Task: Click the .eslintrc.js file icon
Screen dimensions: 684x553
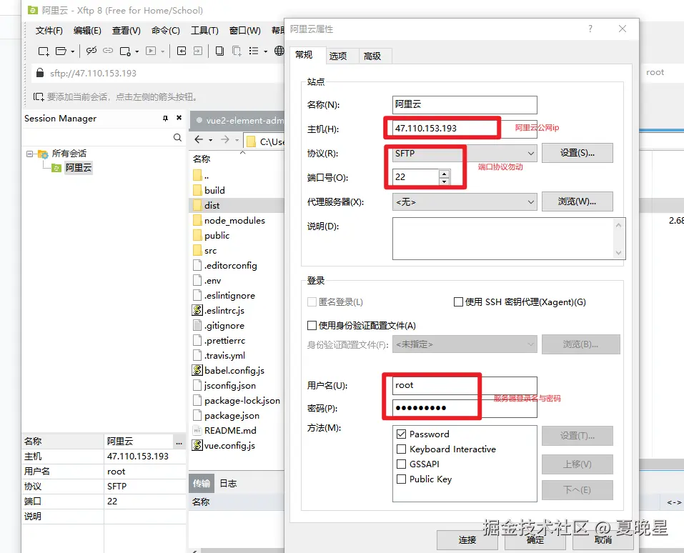Action: tap(197, 311)
